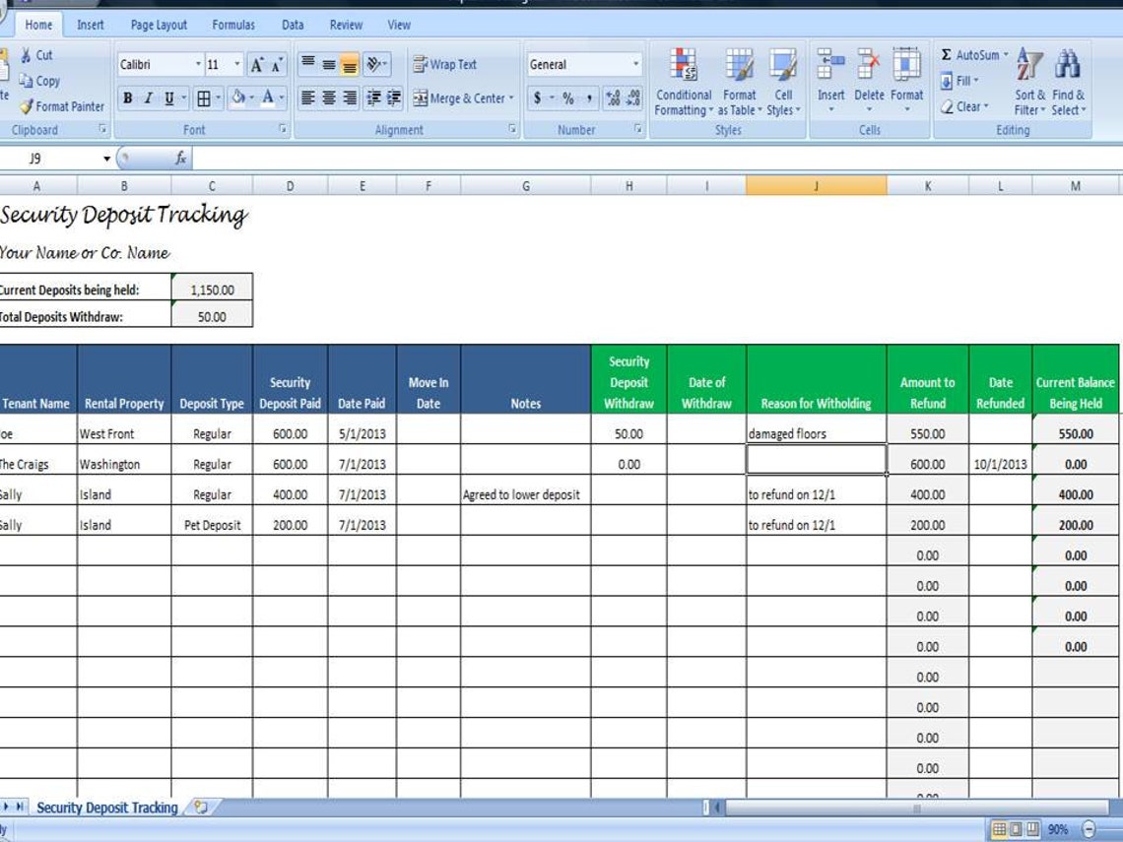1123x842 pixels.
Task: Click Increase Decimal icon
Action: (x=613, y=98)
